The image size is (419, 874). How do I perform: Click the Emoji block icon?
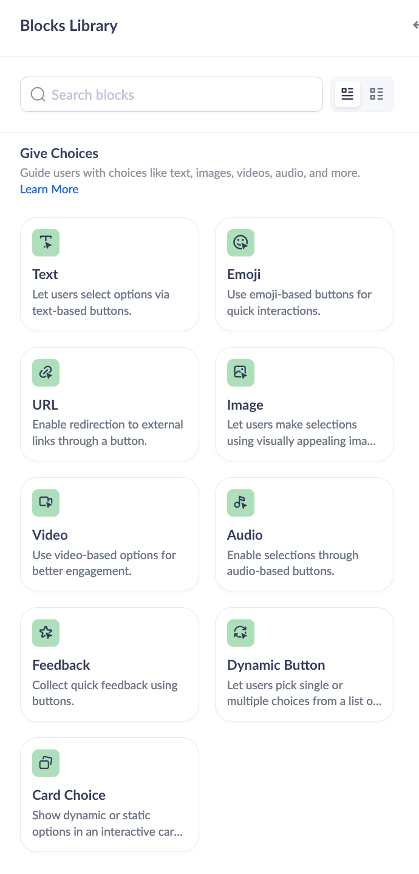pyautogui.click(x=240, y=243)
